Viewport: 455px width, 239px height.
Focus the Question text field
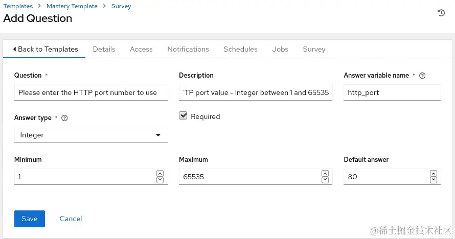(91, 92)
